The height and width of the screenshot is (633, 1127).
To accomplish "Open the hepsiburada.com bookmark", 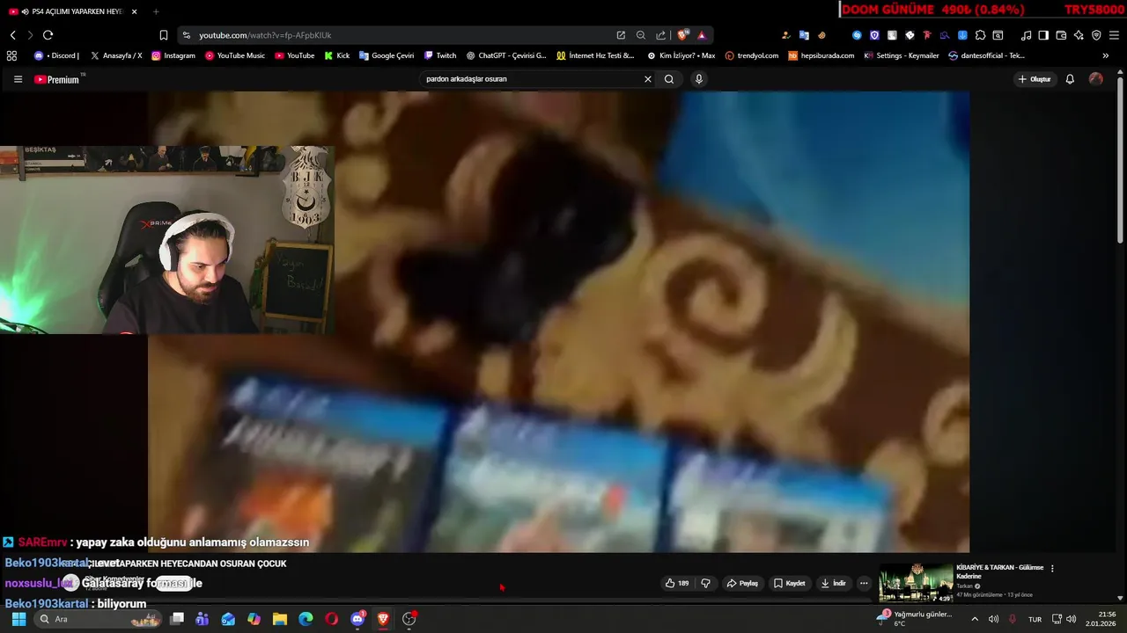I will tap(821, 55).
